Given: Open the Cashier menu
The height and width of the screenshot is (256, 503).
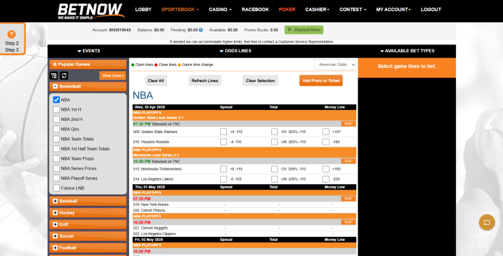Looking at the screenshot, I should [317, 10].
